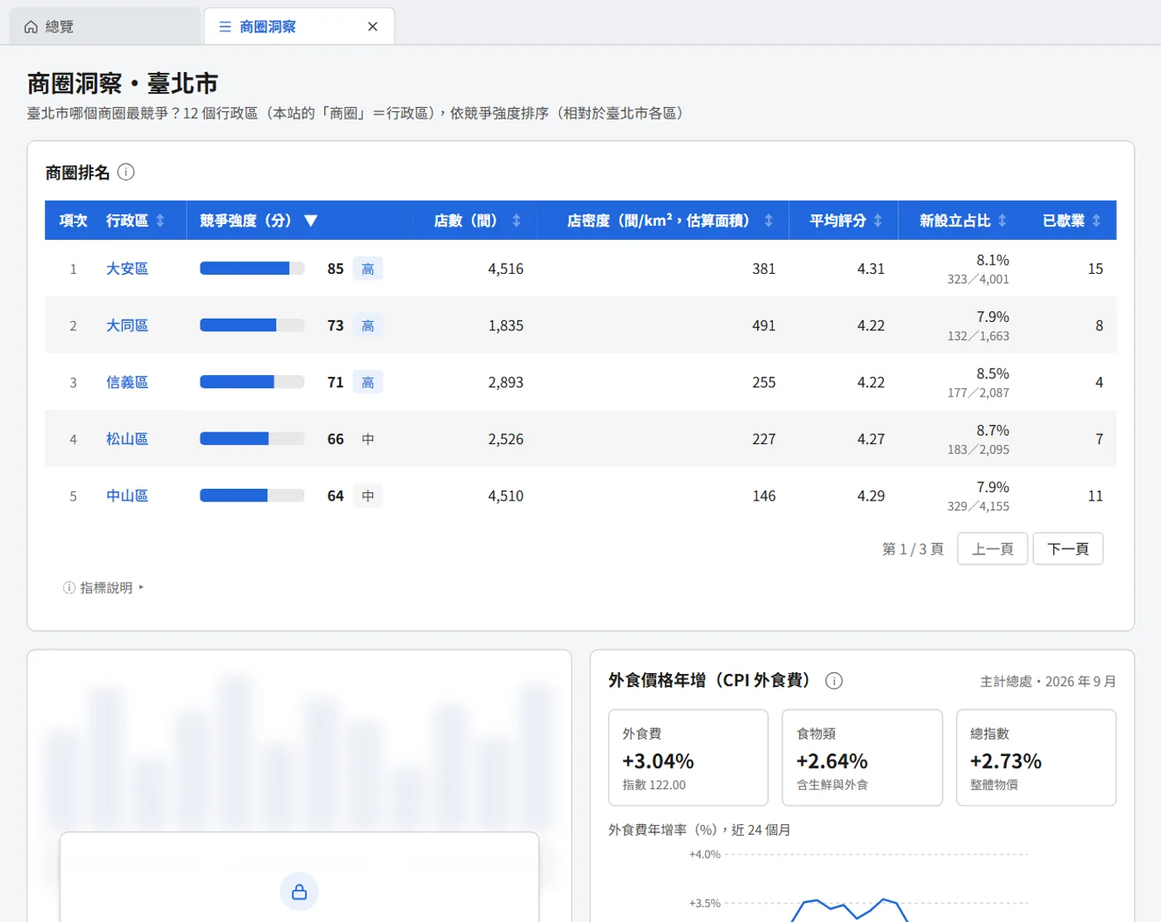Click 第 1 / 3 頁 page indicator
Viewport: 1161px width, 922px height.
pos(913,549)
